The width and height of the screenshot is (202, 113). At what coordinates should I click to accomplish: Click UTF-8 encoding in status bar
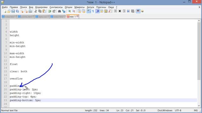pos(178,110)
